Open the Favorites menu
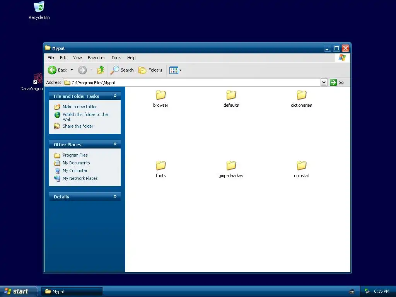The image size is (396, 297). (x=96, y=58)
